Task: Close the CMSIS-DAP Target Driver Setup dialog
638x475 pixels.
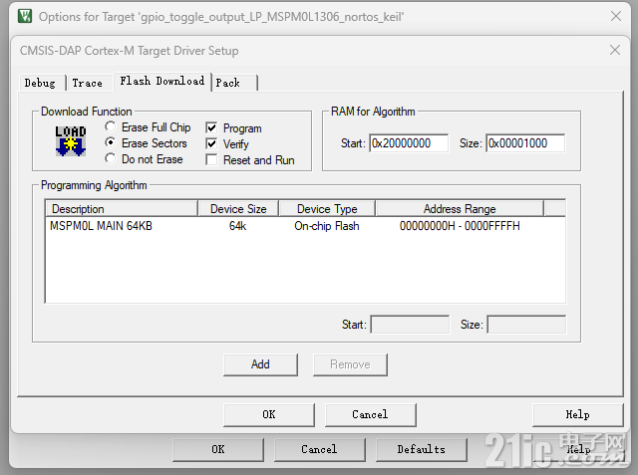Action: [x=615, y=51]
